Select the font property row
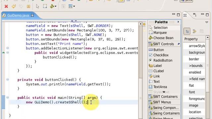Viewport: 212px width, 119px height. (194, 92)
